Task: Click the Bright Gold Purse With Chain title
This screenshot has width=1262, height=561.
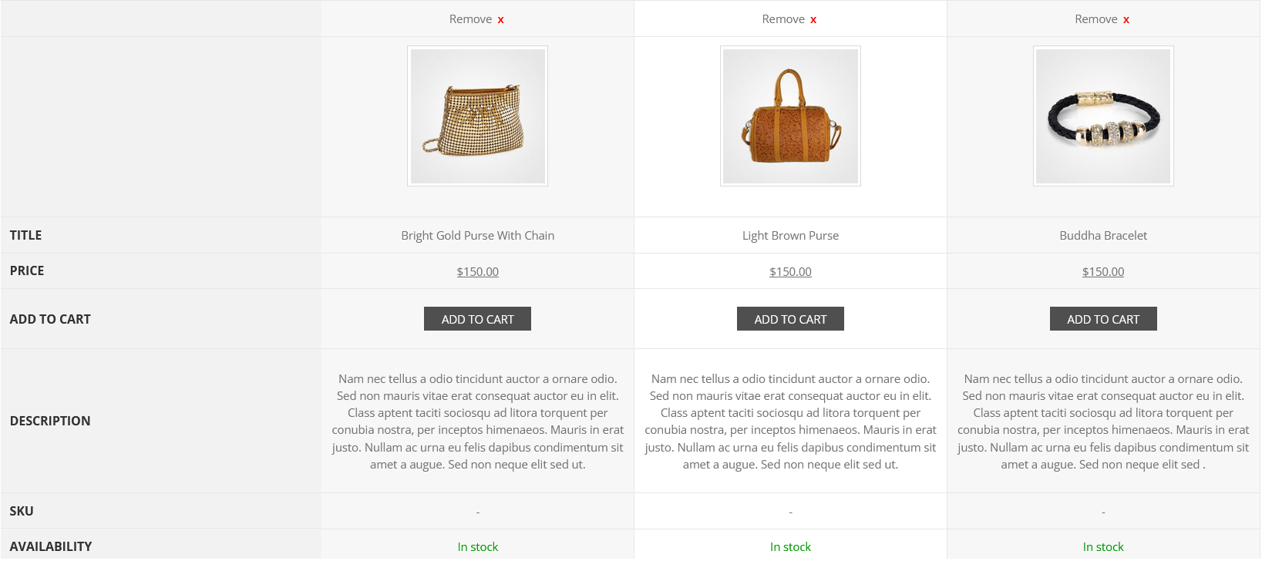Action: click(476, 235)
